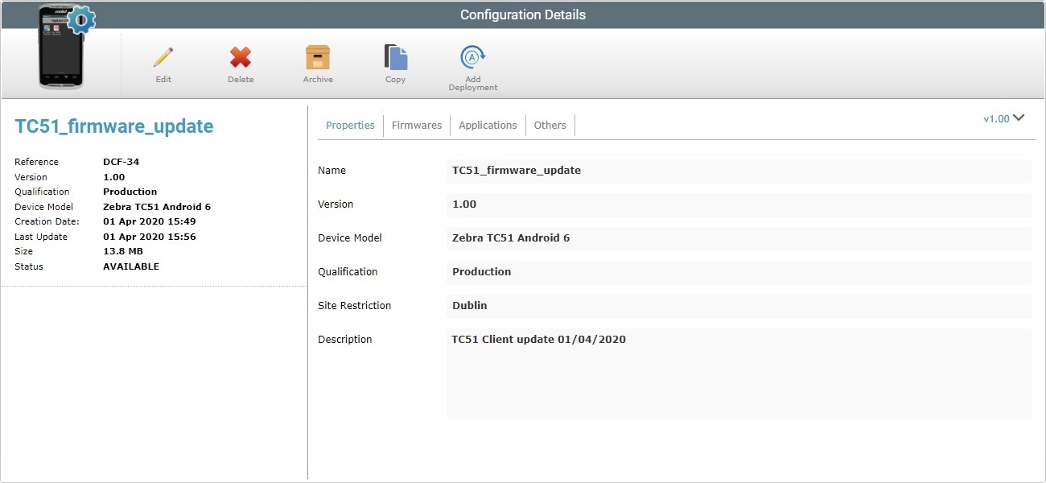This screenshot has height=483, width=1046.
Task: Click the Edit pencil icon
Action: click(x=163, y=58)
